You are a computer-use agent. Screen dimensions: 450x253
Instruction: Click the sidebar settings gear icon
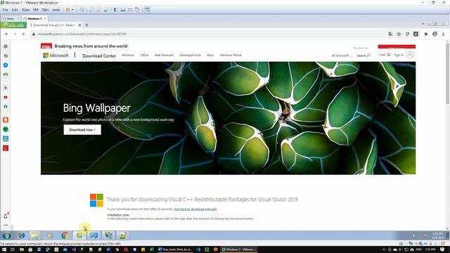pos(6,46)
